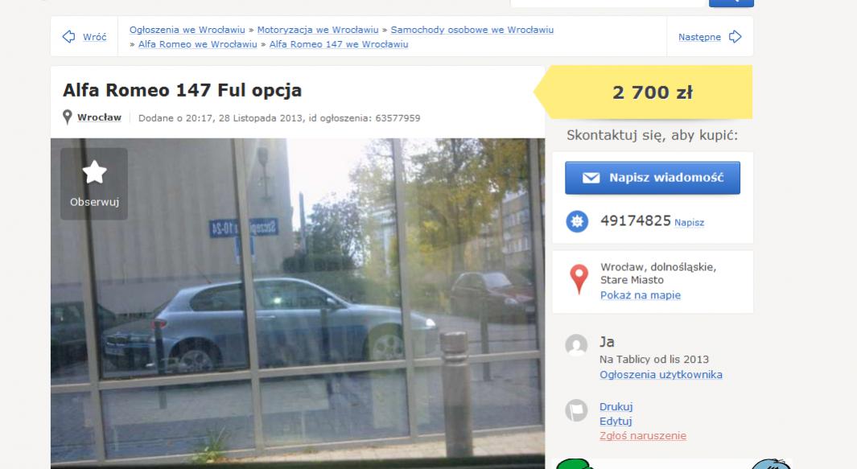Screen dimensions: 857x469
Task: Report listing via Zgłoś naruszenie
Action: 643,436
